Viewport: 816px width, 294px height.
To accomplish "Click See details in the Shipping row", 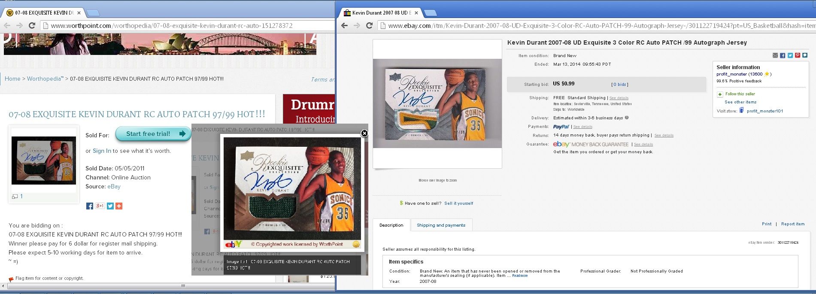I will point(619,98).
